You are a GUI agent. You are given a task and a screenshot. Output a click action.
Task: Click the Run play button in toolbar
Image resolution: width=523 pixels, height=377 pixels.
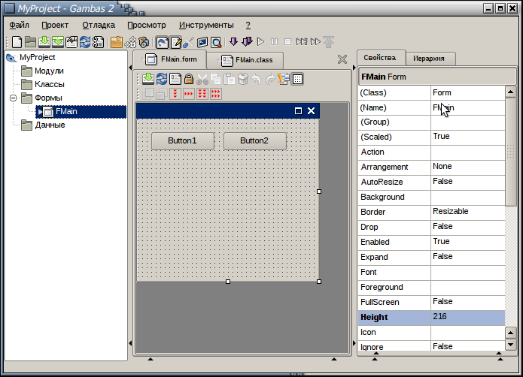[x=261, y=42]
